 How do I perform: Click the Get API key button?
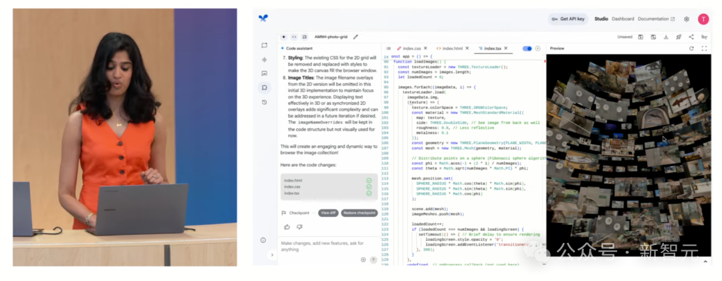[x=568, y=19]
